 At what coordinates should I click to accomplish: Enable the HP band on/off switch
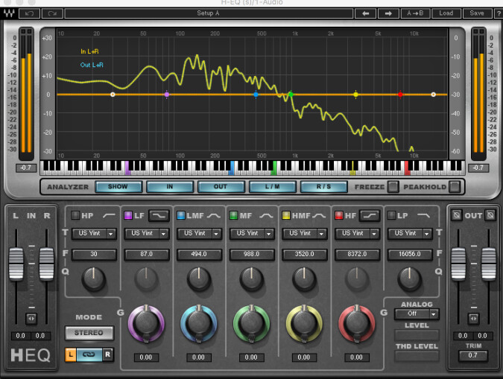tap(75, 215)
